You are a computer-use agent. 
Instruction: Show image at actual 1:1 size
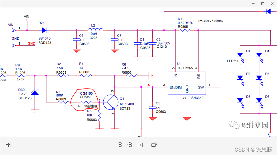pyautogui.click(x=140, y=145)
